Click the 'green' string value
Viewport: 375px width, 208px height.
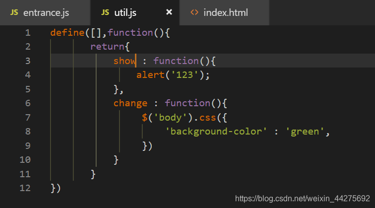point(305,132)
